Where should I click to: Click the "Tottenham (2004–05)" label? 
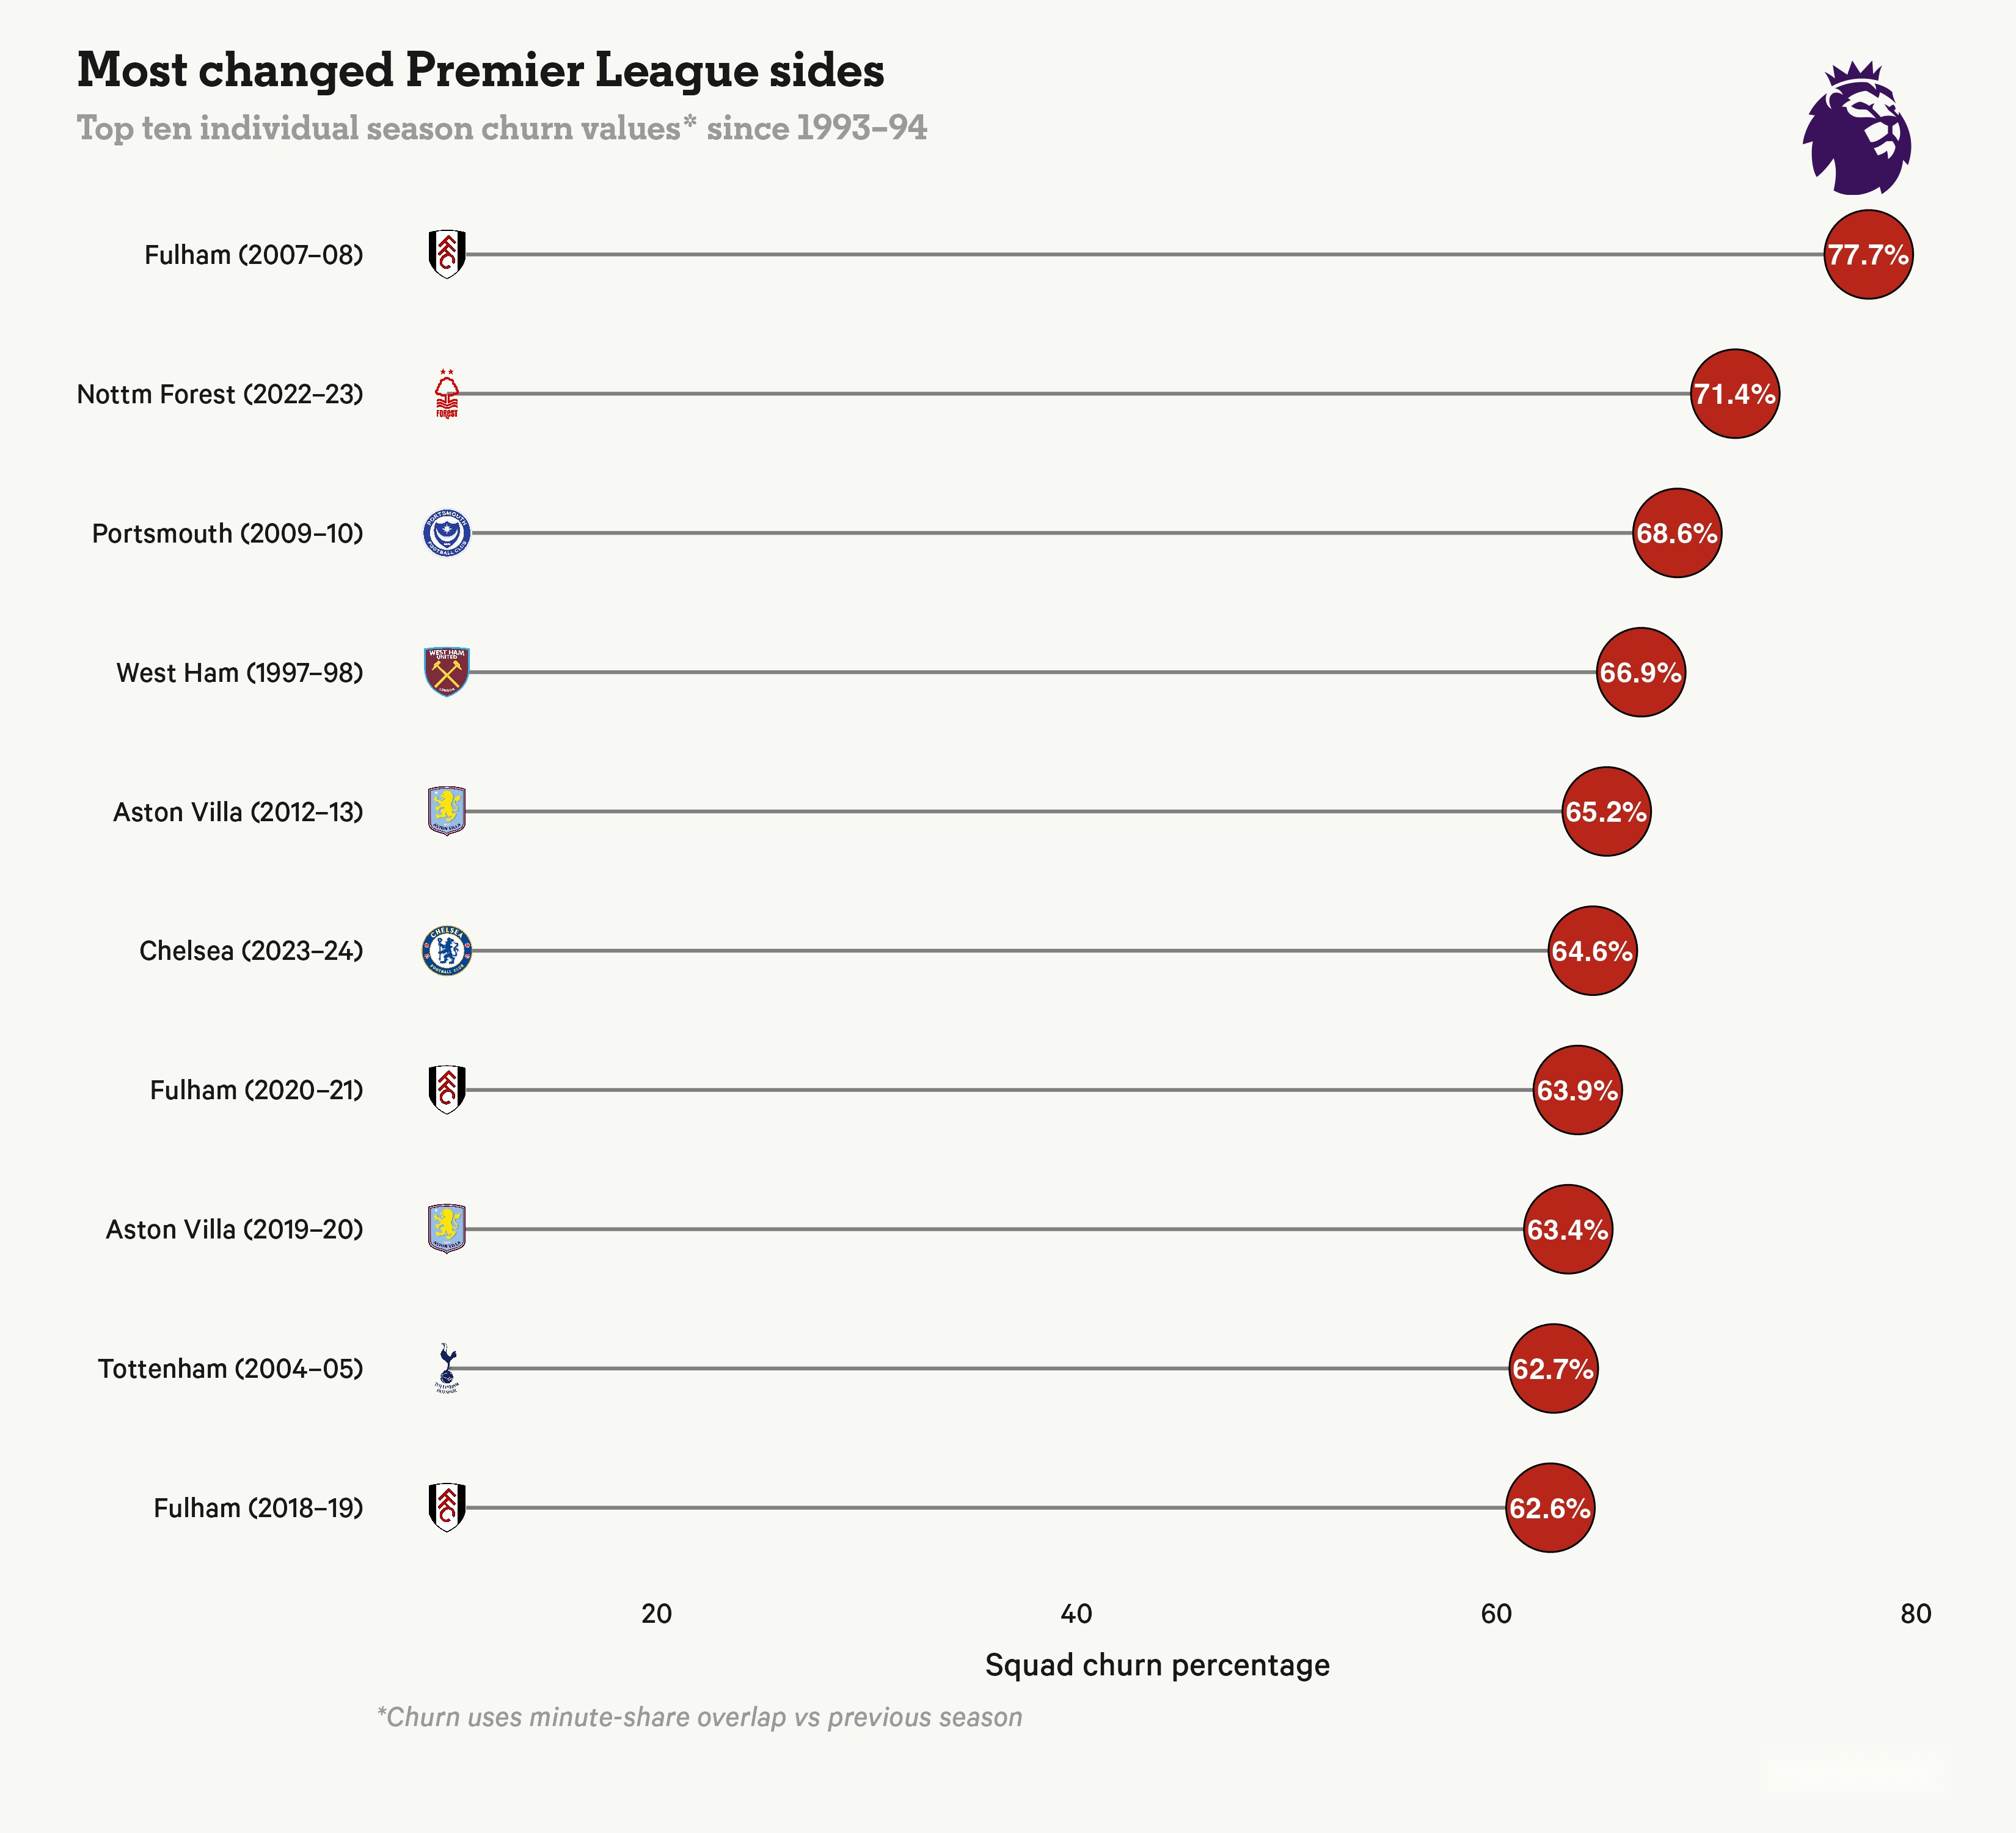click(230, 1368)
